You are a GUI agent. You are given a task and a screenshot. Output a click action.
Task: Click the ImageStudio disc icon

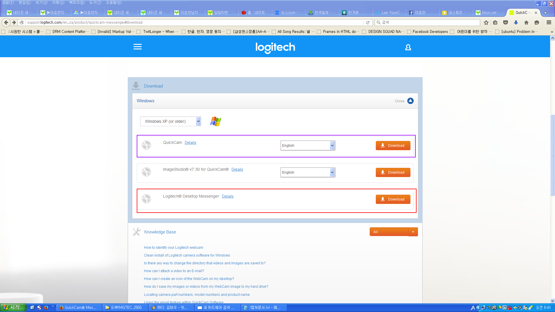(x=146, y=172)
